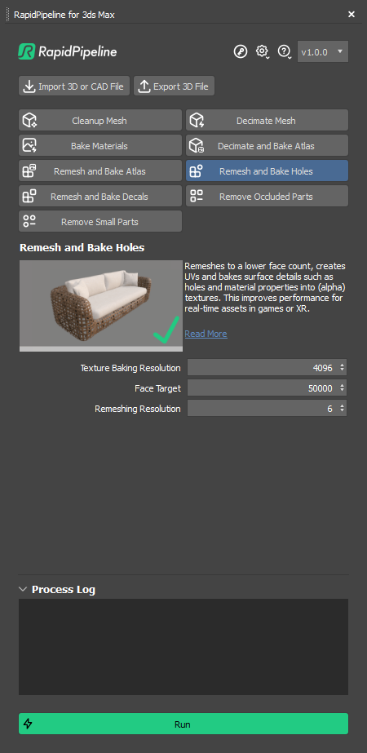367x753 pixels.
Task: Collapse the Process Log section
Action: click(23, 589)
